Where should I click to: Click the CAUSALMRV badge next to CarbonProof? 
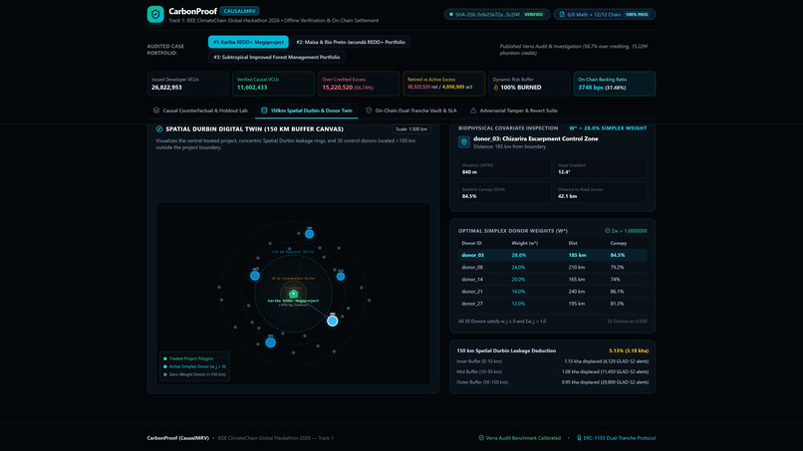[240, 11]
